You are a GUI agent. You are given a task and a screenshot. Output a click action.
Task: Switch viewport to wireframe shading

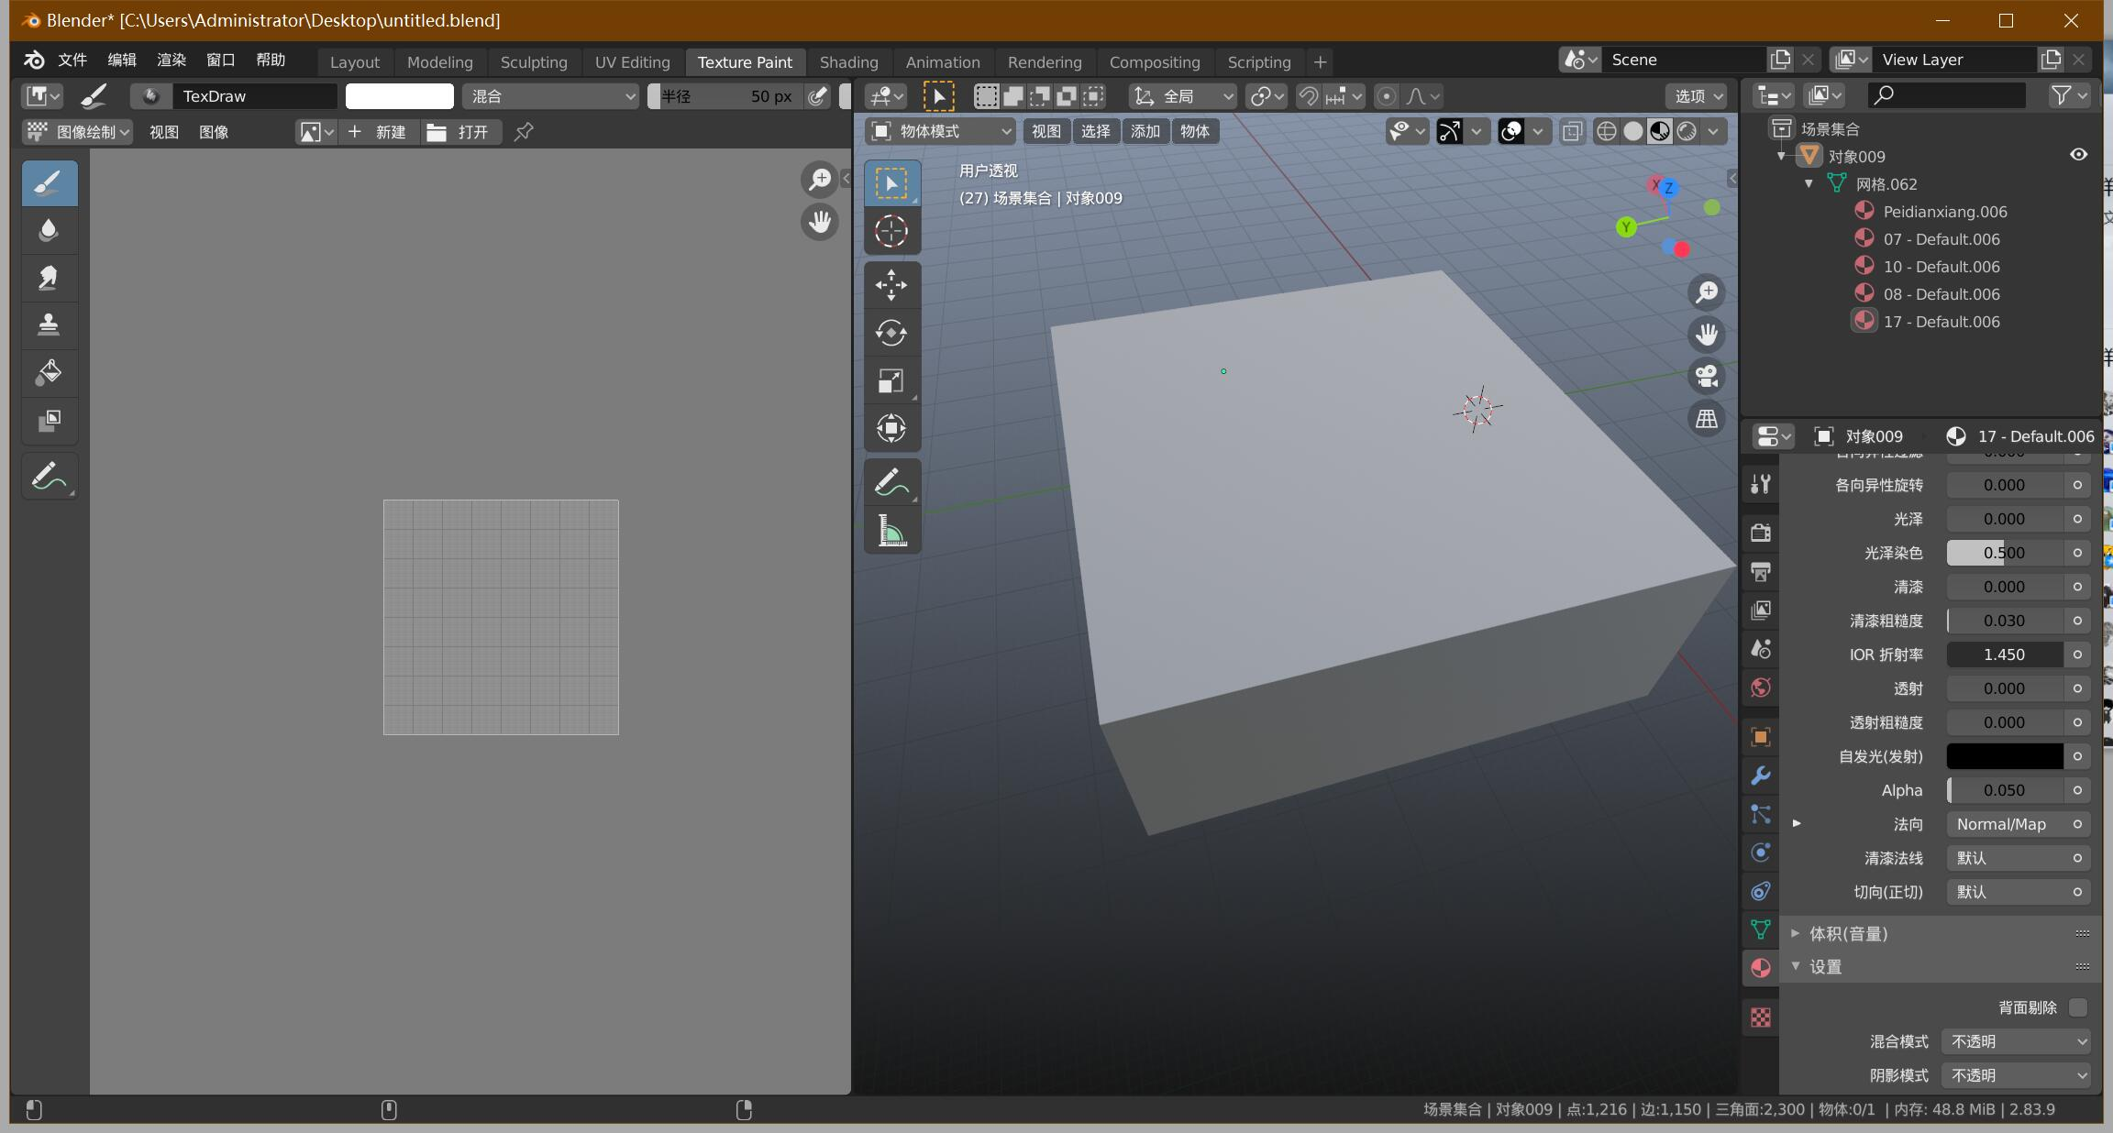[1607, 131]
